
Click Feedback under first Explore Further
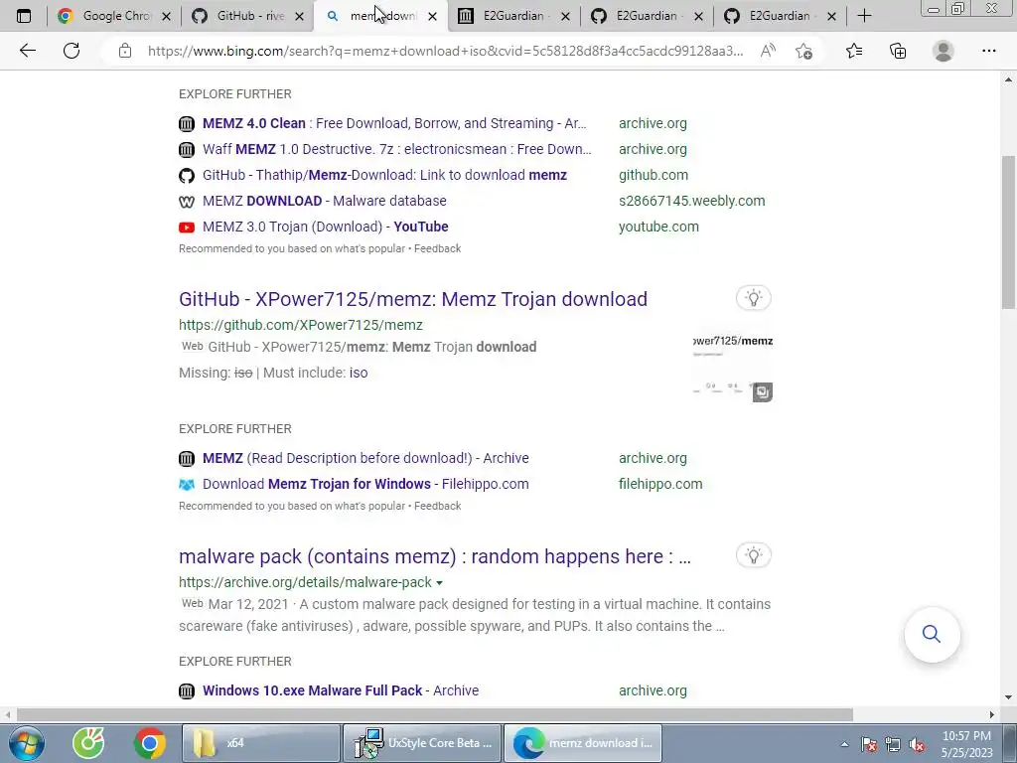(x=438, y=248)
